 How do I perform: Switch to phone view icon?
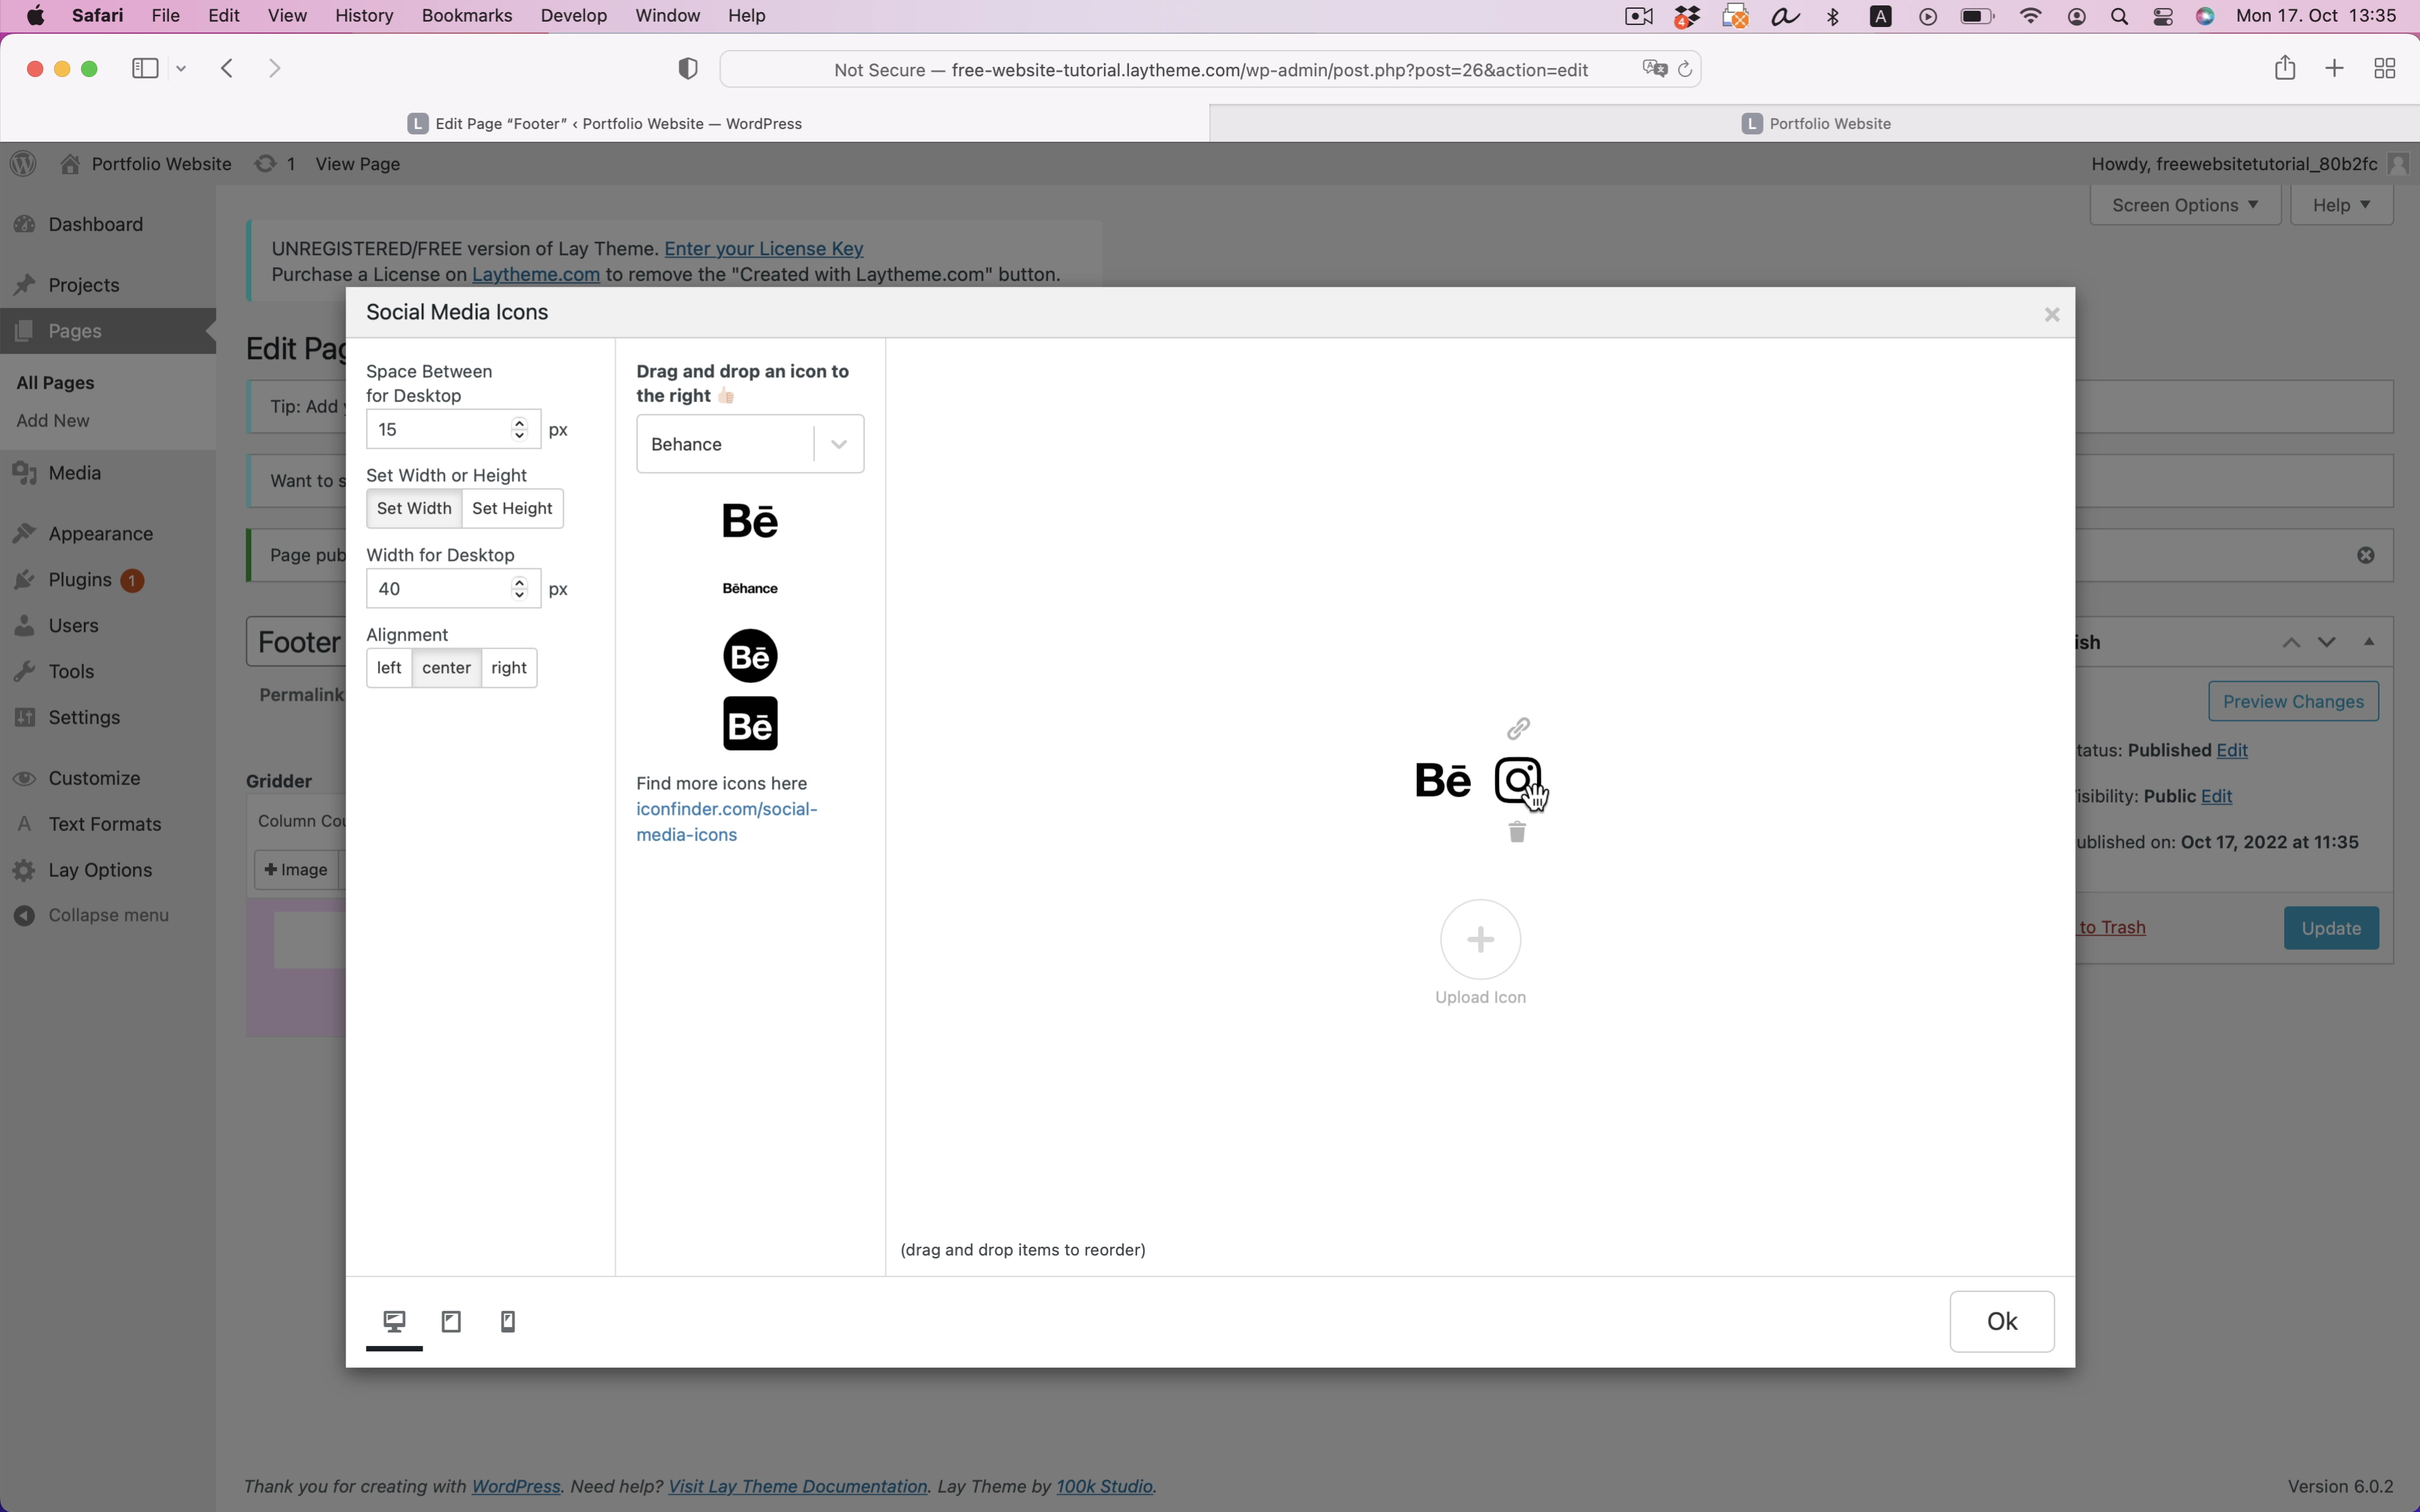(508, 1322)
